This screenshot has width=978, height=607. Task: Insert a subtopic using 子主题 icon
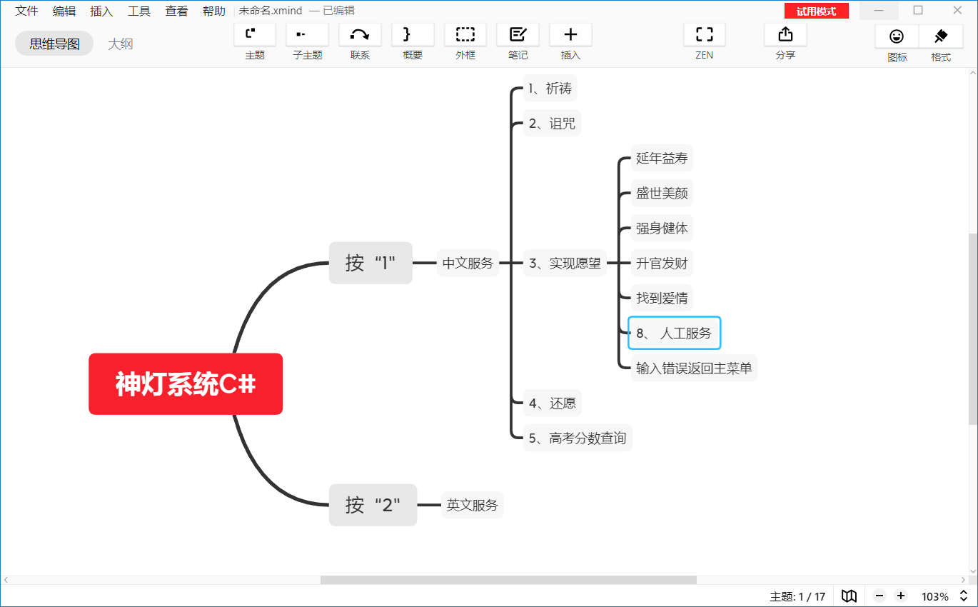tap(308, 34)
